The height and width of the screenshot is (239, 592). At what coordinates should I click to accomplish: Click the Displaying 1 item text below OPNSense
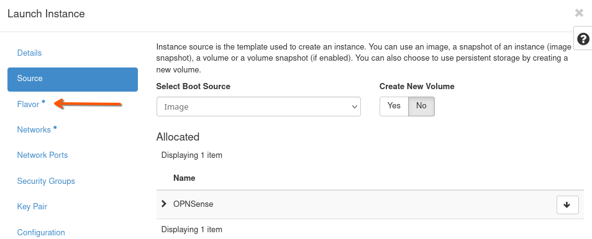192,230
